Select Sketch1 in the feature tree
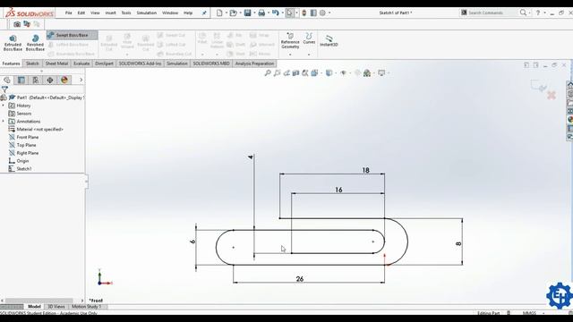The height and width of the screenshot is (322, 573). [x=24, y=169]
